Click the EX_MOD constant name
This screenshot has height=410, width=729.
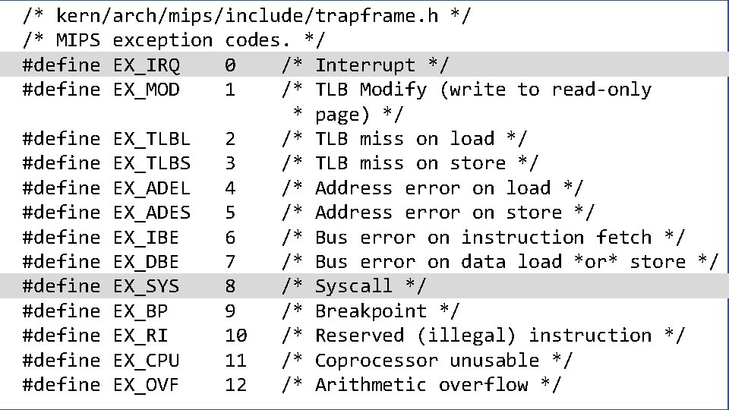click(x=147, y=90)
